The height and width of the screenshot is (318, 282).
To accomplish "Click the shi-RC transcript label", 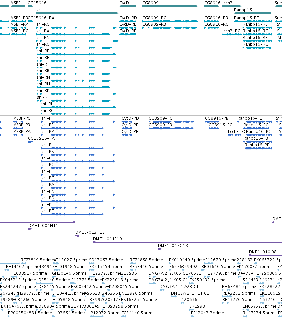I will click(x=47, y=111).
